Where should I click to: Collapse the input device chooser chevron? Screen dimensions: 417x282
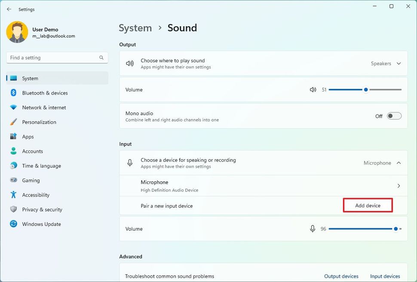(x=398, y=163)
